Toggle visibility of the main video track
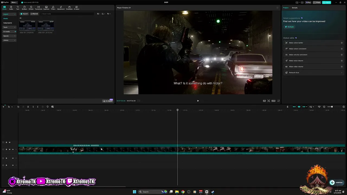 9,149
